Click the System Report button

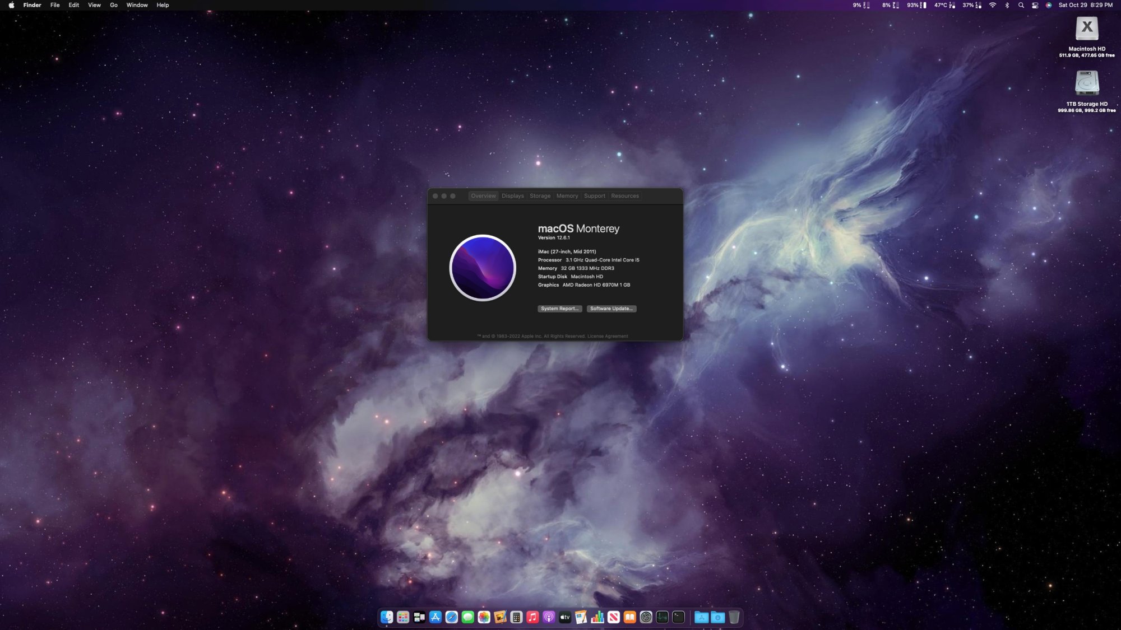pos(559,309)
